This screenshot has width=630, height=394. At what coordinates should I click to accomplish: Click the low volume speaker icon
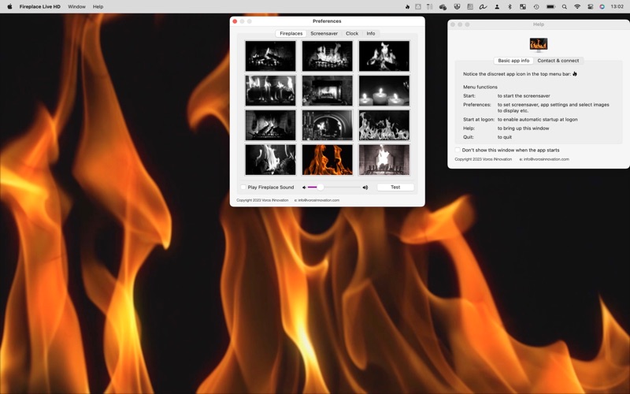pyautogui.click(x=304, y=188)
